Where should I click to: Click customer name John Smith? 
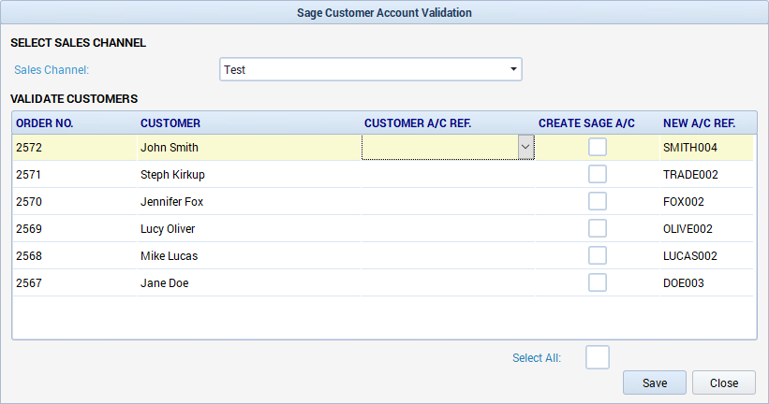[170, 148]
